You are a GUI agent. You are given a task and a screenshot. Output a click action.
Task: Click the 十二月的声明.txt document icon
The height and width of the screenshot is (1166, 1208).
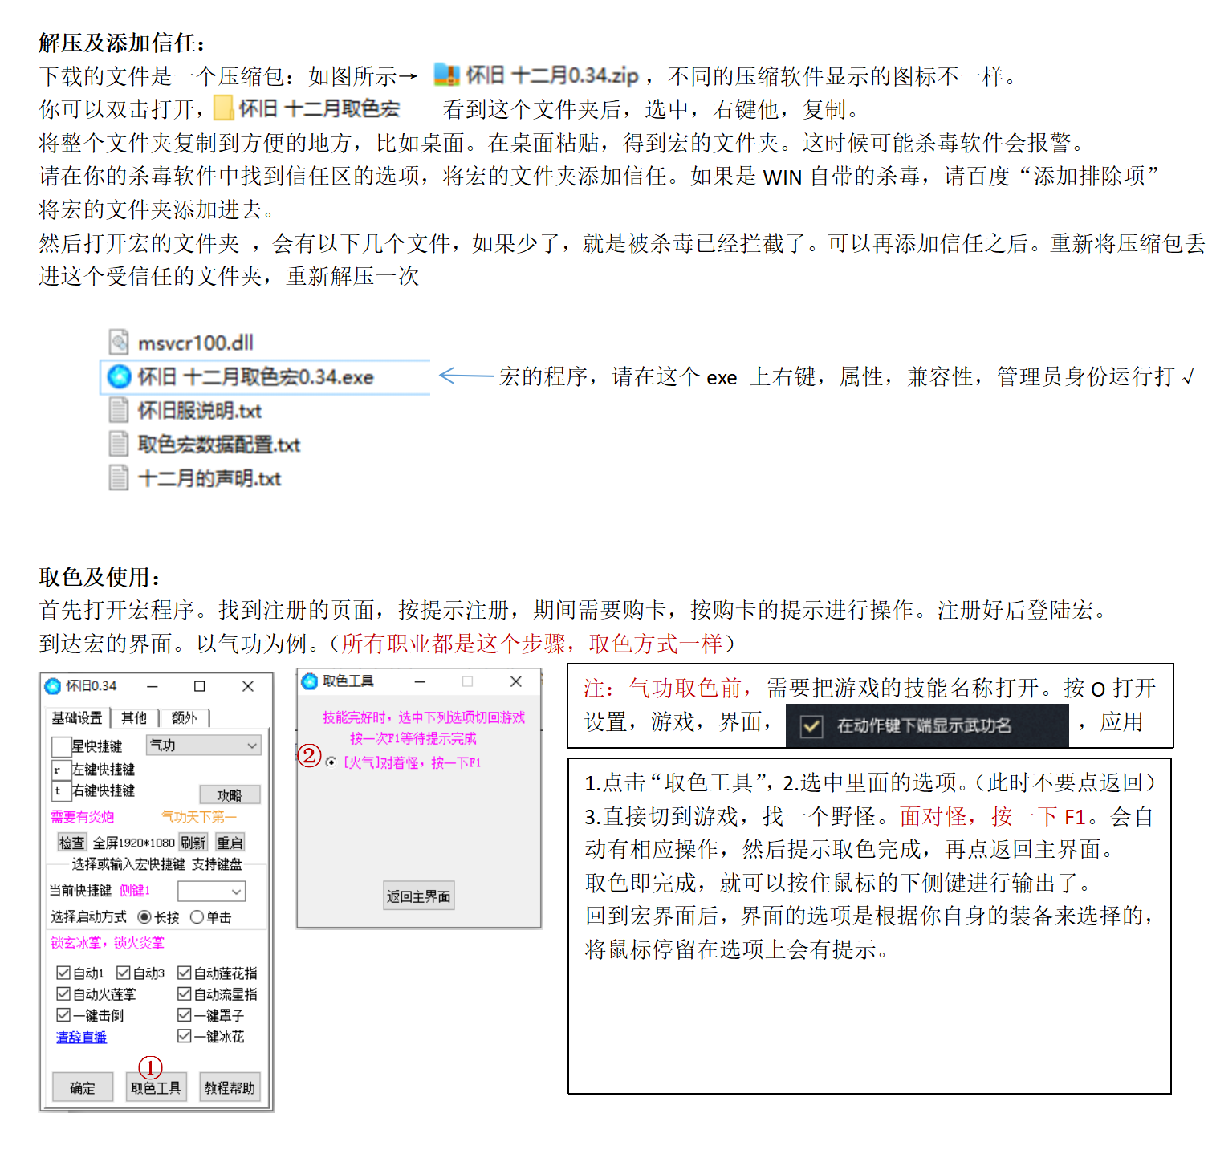(x=119, y=477)
